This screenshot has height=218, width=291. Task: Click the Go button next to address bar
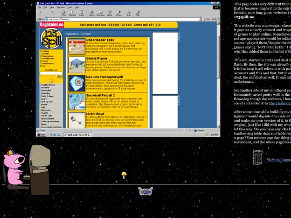point(207,19)
